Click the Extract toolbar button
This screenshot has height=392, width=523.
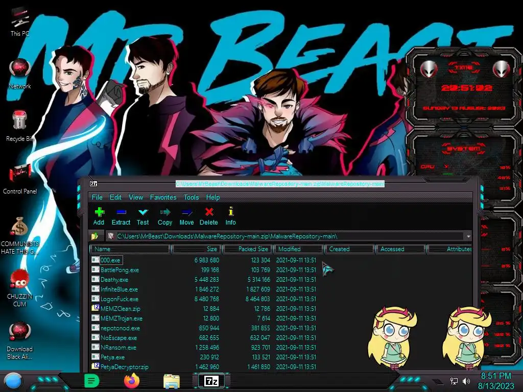point(121,216)
